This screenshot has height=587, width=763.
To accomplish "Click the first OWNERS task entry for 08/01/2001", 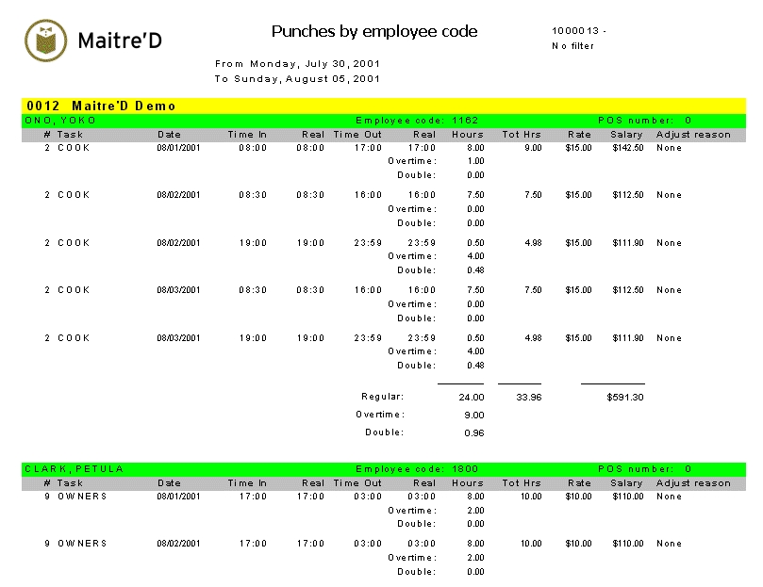I will (82, 497).
